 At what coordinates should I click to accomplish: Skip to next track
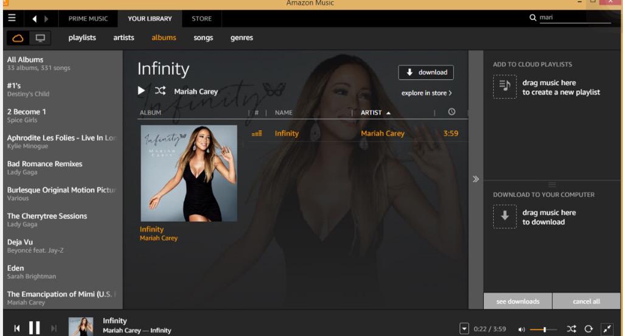[x=54, y=328]
